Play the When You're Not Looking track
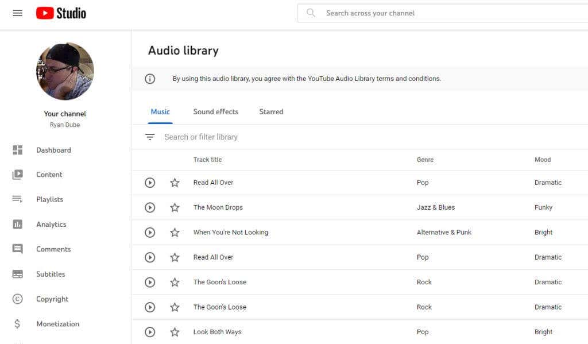Viewport: 588px width, 344px height. pos(150,233)
